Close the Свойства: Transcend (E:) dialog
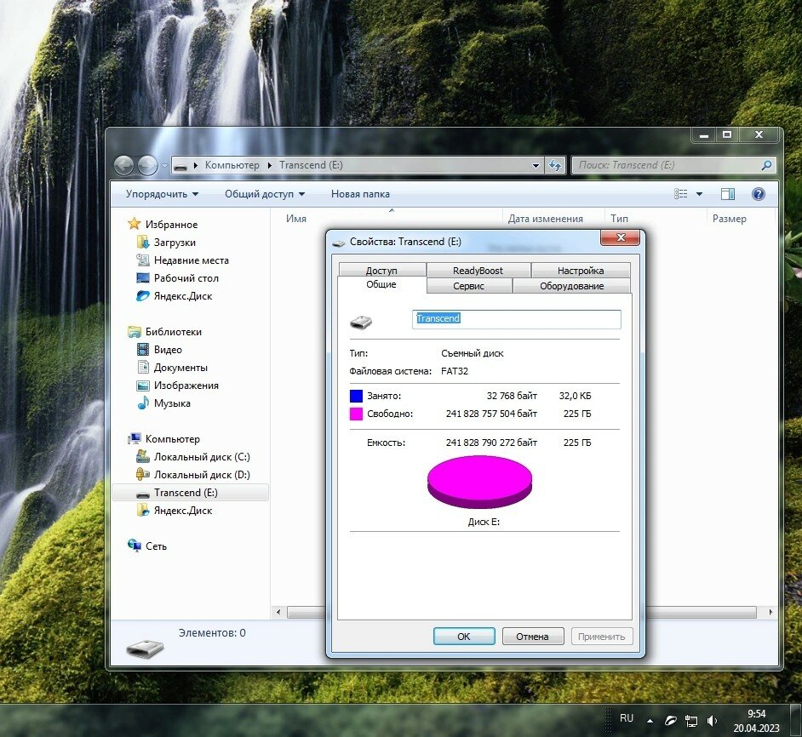 point(621,237)
